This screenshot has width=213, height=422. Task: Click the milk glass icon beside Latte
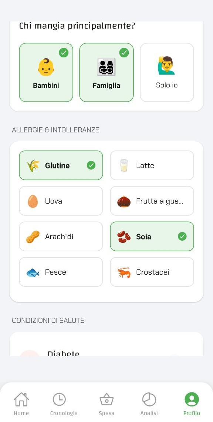[124, 165]
